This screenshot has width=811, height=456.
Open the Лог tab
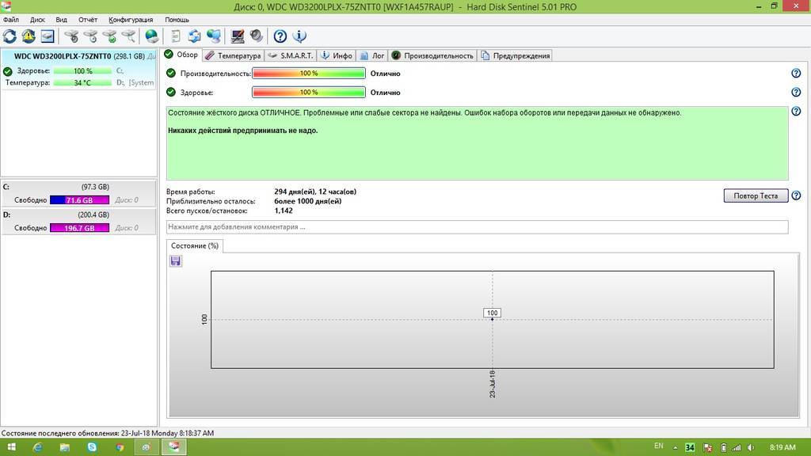coord(372,55)
